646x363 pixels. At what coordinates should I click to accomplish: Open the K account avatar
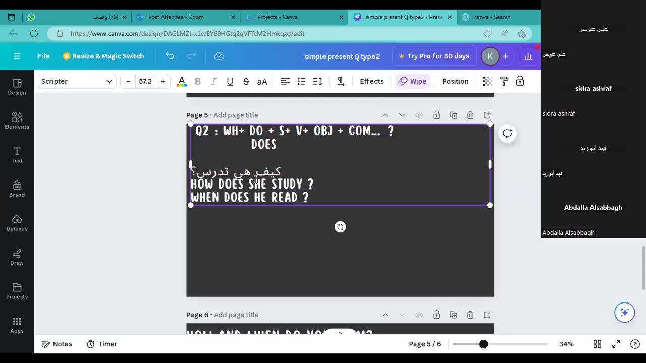[490, 56]
